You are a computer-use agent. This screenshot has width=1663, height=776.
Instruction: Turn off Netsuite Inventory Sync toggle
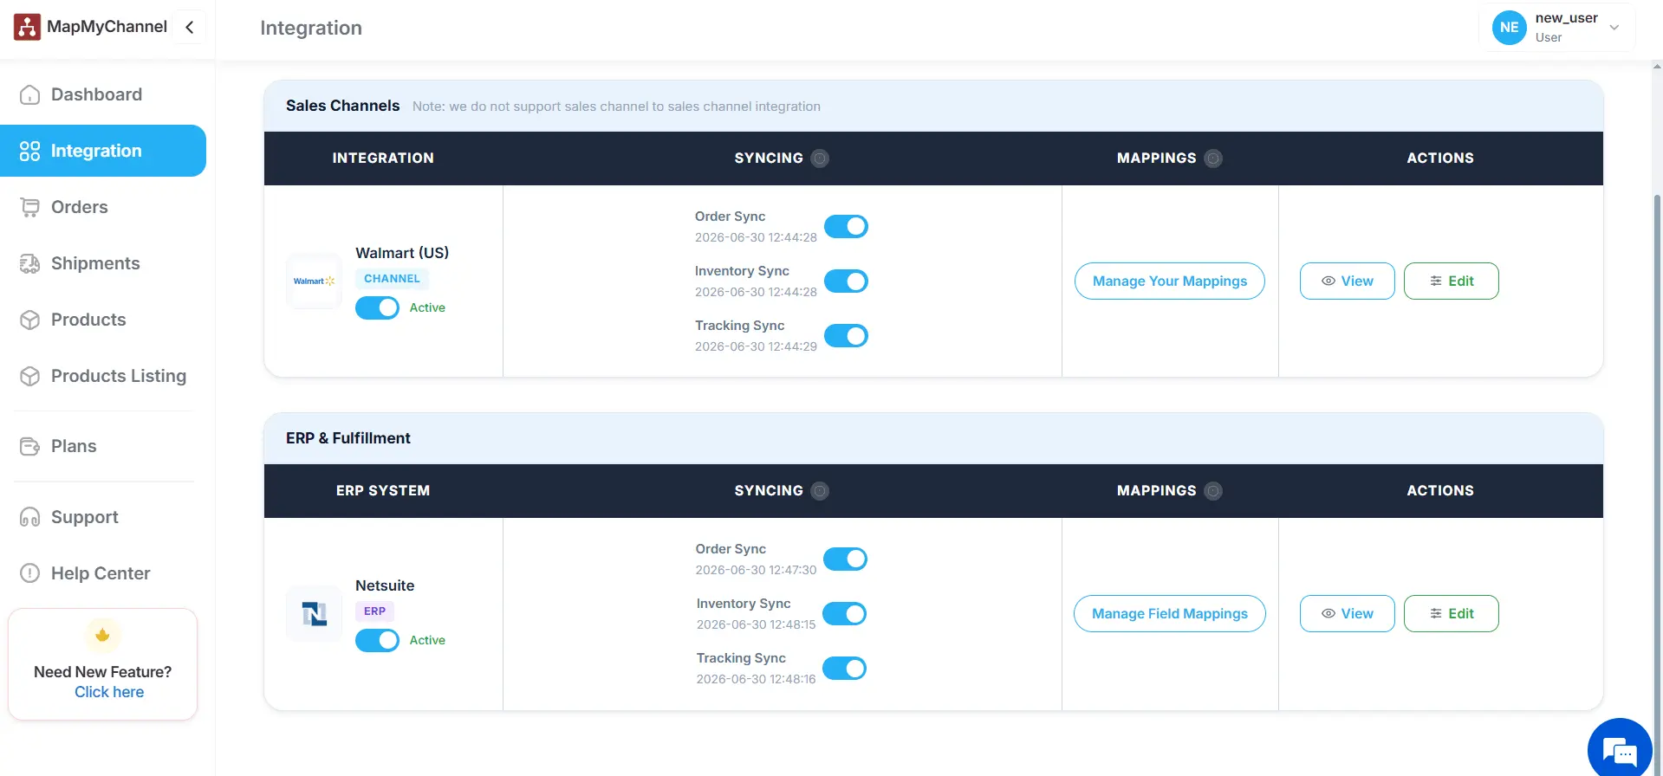coord(844,613)
